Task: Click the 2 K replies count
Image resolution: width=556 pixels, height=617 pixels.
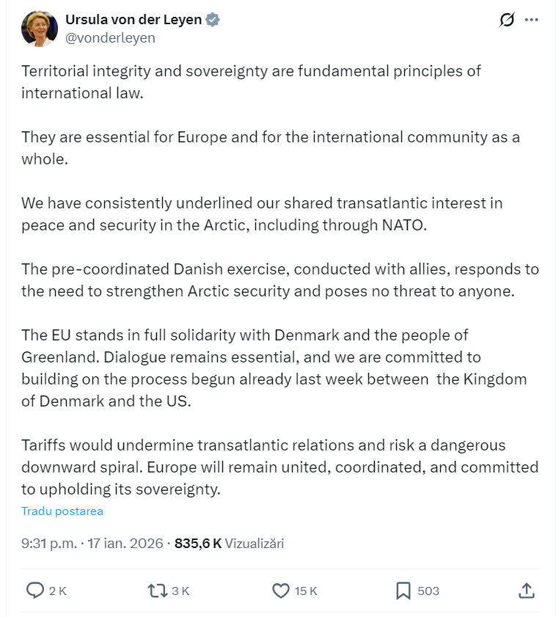Action: point(58,591)
